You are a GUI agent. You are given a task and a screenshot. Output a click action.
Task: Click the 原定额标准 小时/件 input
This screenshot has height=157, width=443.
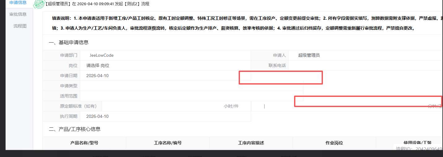pos(161,106)
